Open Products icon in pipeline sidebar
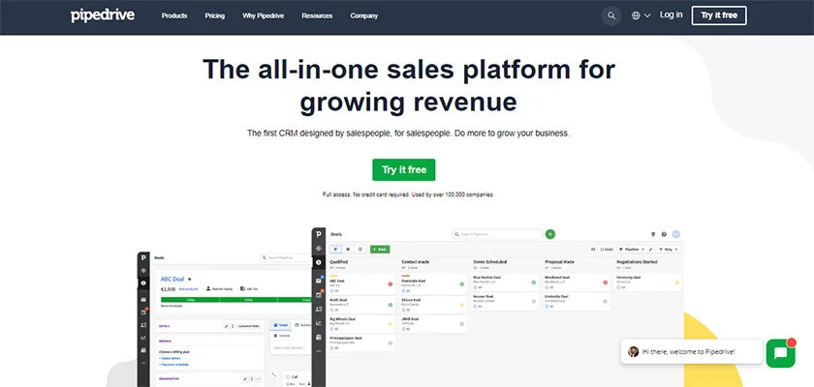This screenshot has width=814, height=387. pos(319,337)
